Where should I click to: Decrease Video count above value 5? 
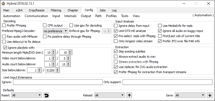69,60
